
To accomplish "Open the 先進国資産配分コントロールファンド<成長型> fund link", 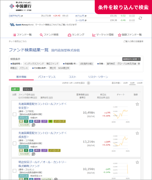I will tap(42, 135).
